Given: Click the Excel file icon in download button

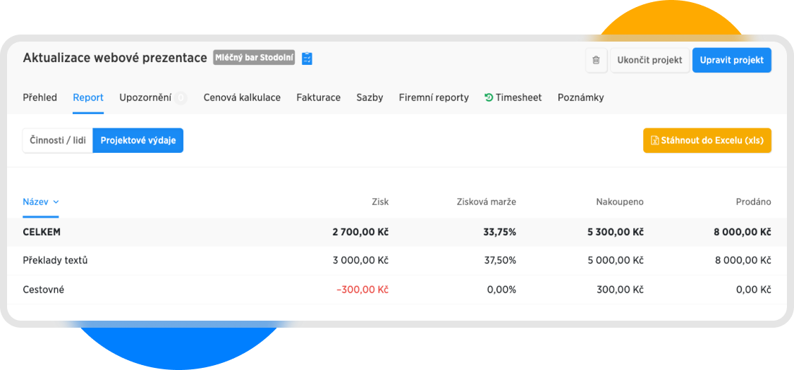Looking at the screenshot, I should 654,140.
